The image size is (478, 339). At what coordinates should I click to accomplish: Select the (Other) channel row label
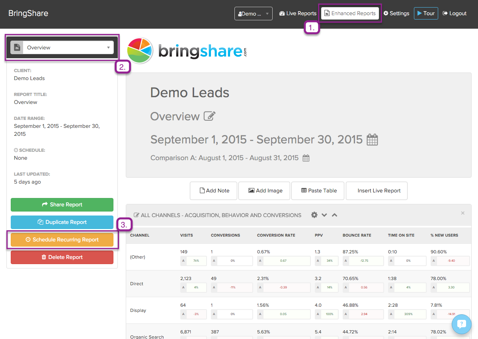click(x=138, y=257)
